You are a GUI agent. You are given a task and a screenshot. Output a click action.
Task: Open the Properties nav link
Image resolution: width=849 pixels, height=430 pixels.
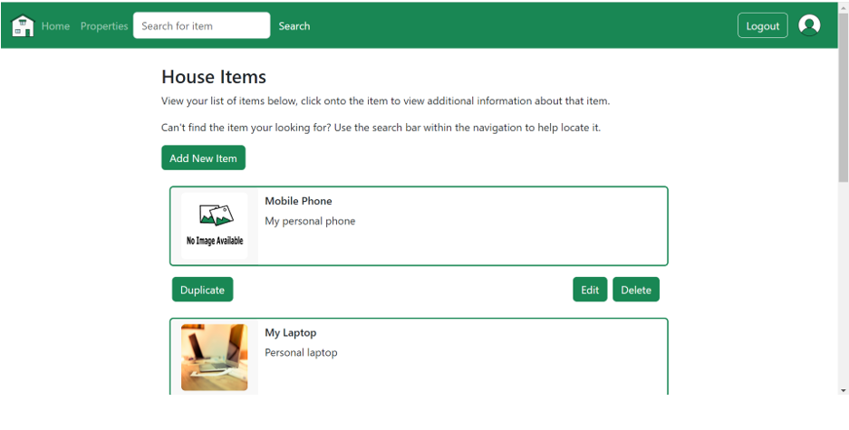(x=104, y=26)
